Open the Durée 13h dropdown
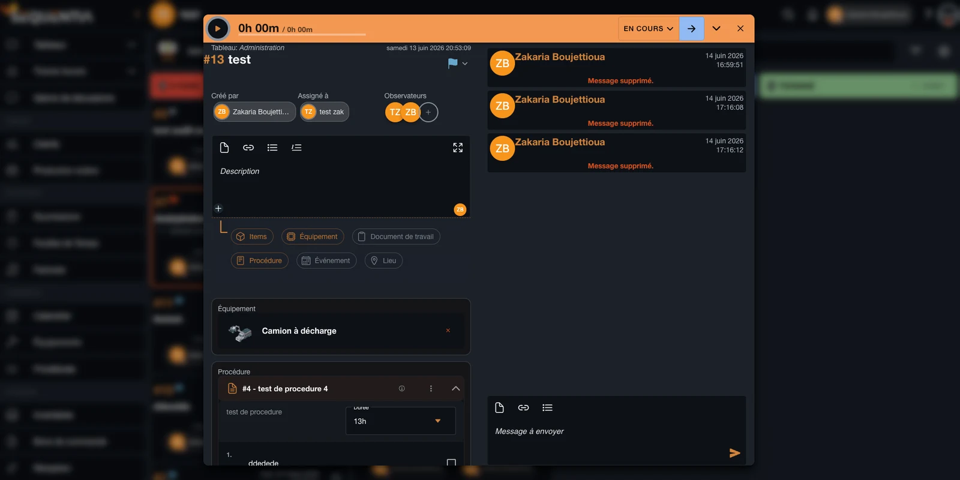This screenshot has height=480, width=960. 401,421
